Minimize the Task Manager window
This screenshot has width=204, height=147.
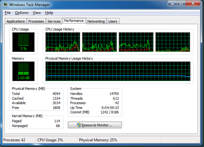coord(172,3)
